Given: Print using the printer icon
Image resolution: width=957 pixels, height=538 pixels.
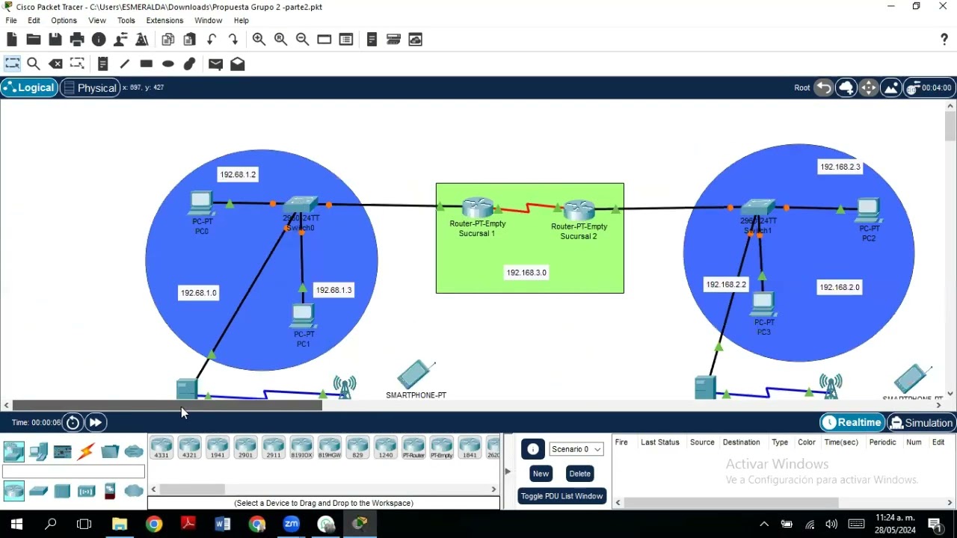Looking at the screenshot, I should pyautogui.click(x=77, y=40).
